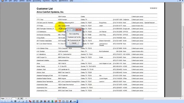This screenshot has height=103, width=184.
Task: Click the telephone icon in the bottom toolbar
Action: (15, 101)
